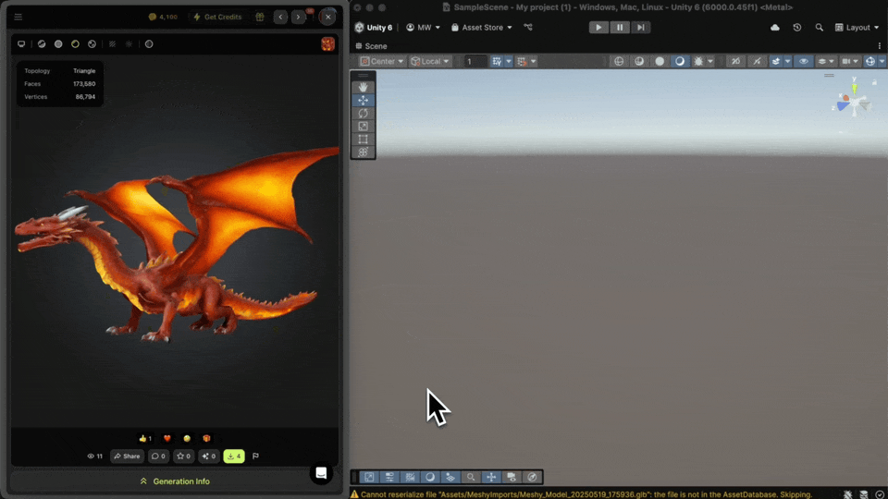The width and height of the screenshot is (888, 499).
Task: Click the Step frame button in Unity
Action: 640,27
